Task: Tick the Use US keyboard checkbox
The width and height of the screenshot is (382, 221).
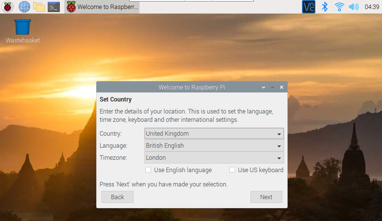Action: (232, 170)
